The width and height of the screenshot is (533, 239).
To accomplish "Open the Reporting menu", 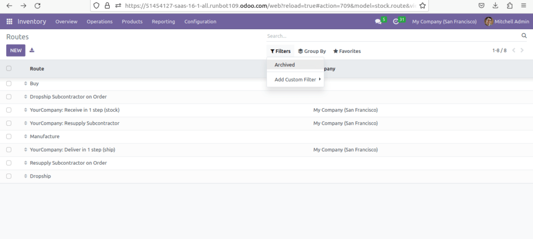I will click(x=163, y=21).
